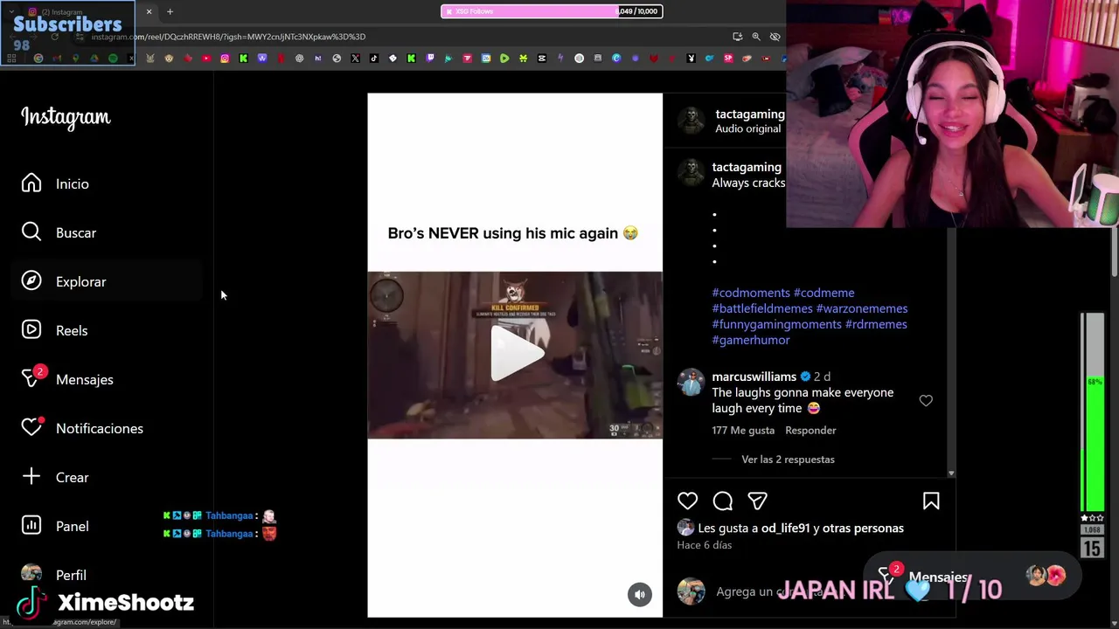The width and height of the screenshot is (1119, 629).
Task: Click the crossed-eye icon in address bar
Action: 775,37
